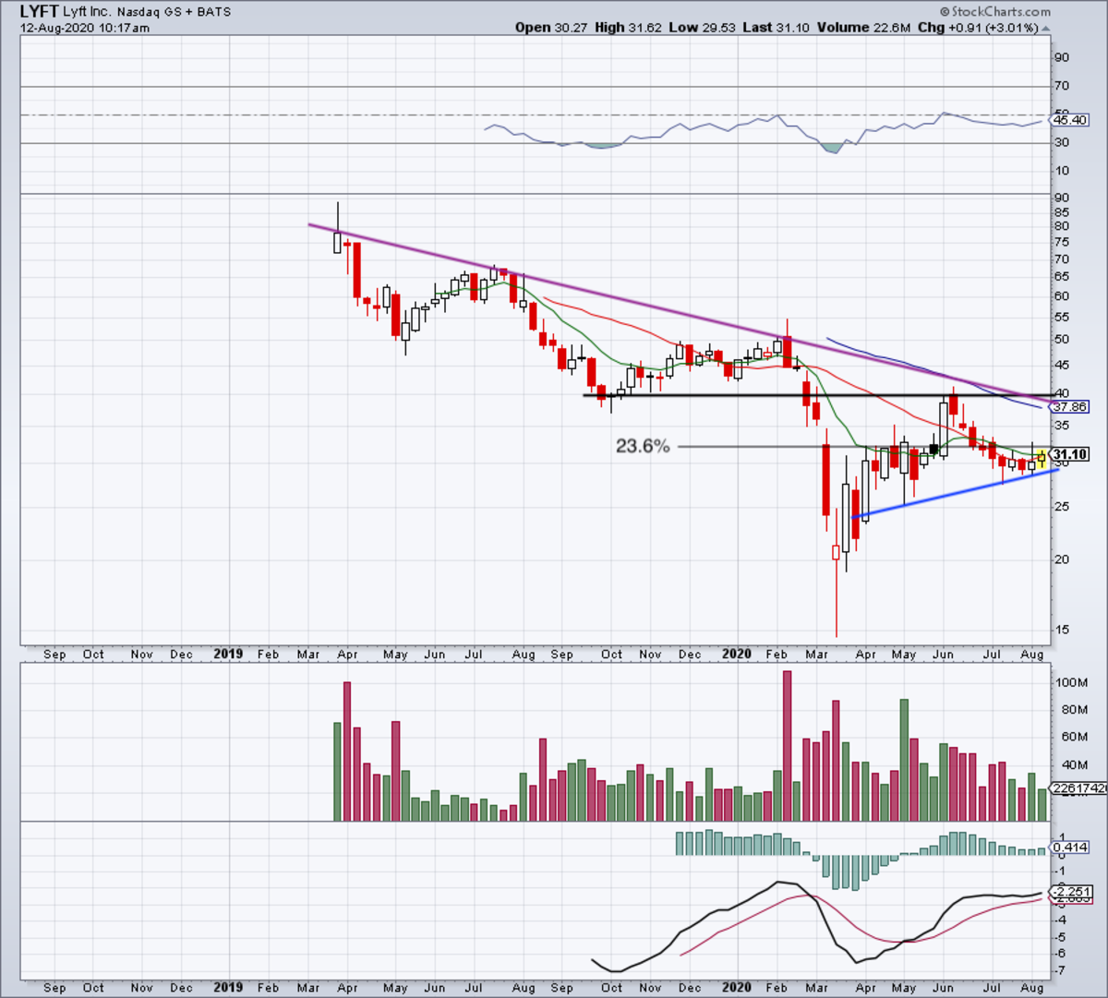
Task: Click the 60M volume axis label
Action: point(1074,737)
